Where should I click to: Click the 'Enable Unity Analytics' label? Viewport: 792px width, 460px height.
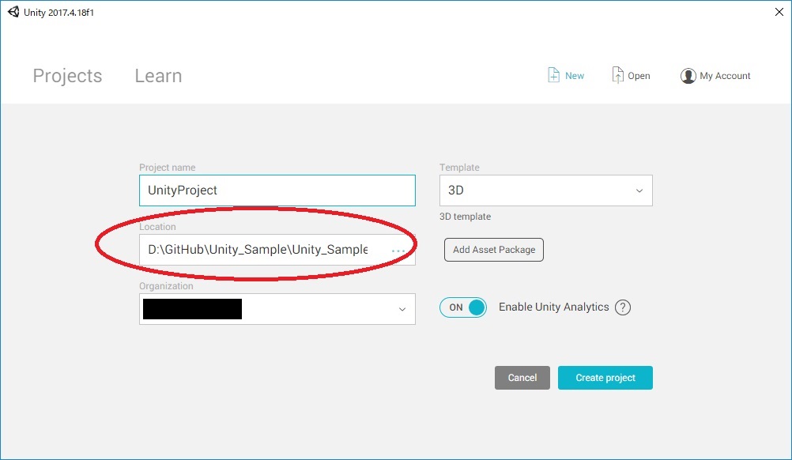[x=553, y=307]
